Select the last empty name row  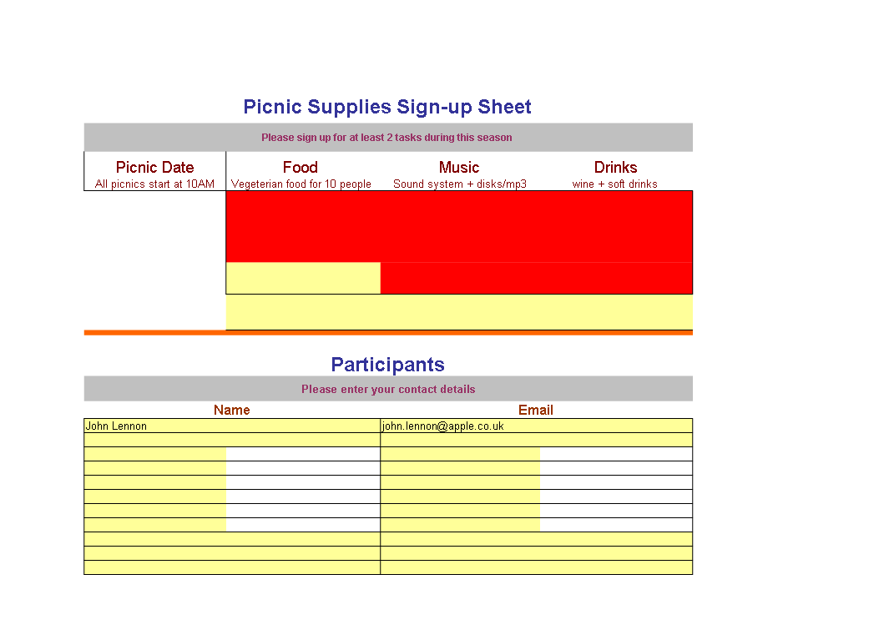[x=232, y=567]
